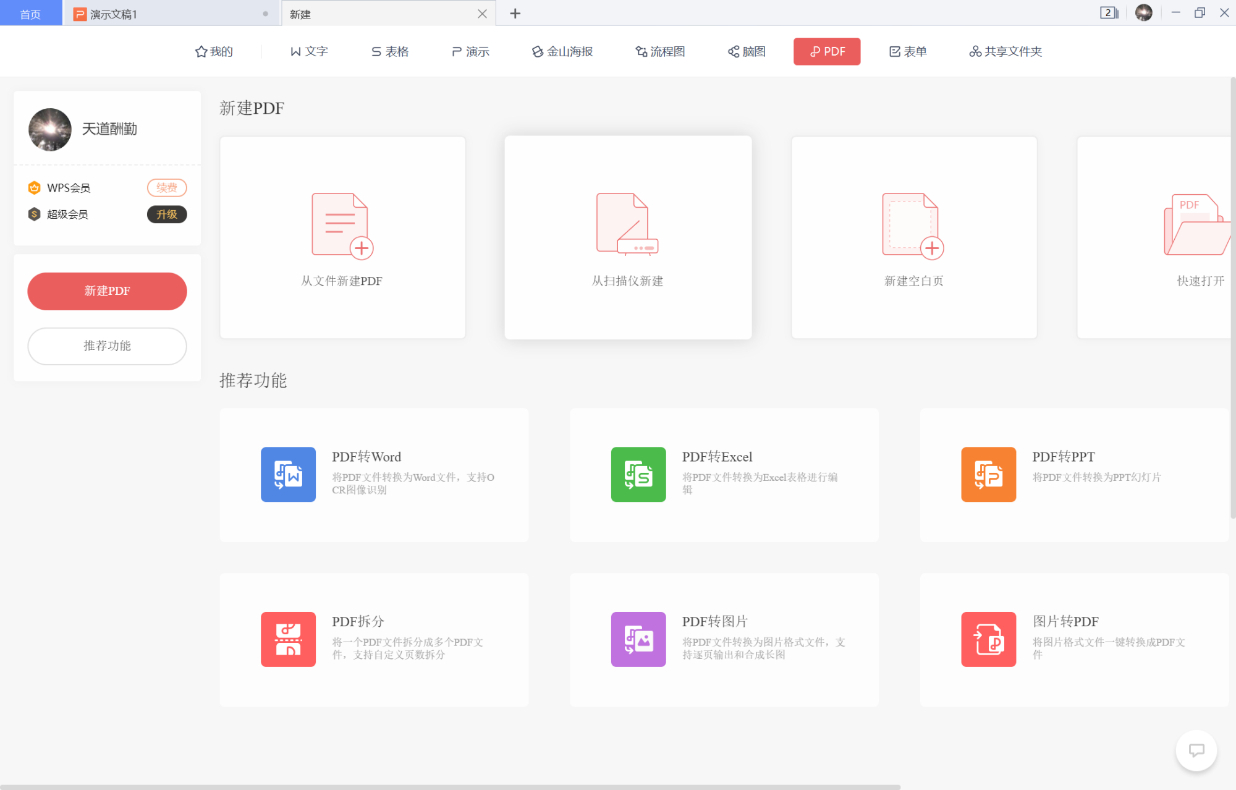Viewport: 1236px width, 790px height.
Task: Select PDF in the top navigation
Action: point(827,51)
